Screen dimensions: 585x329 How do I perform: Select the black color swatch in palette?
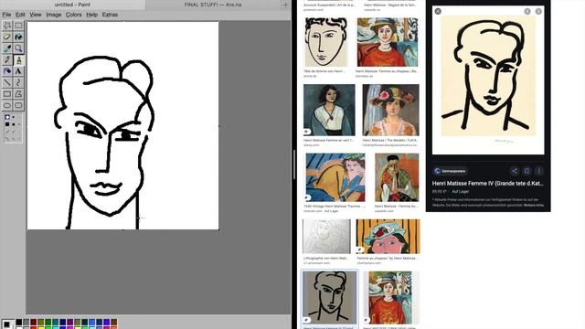click(x=18, y=322)
